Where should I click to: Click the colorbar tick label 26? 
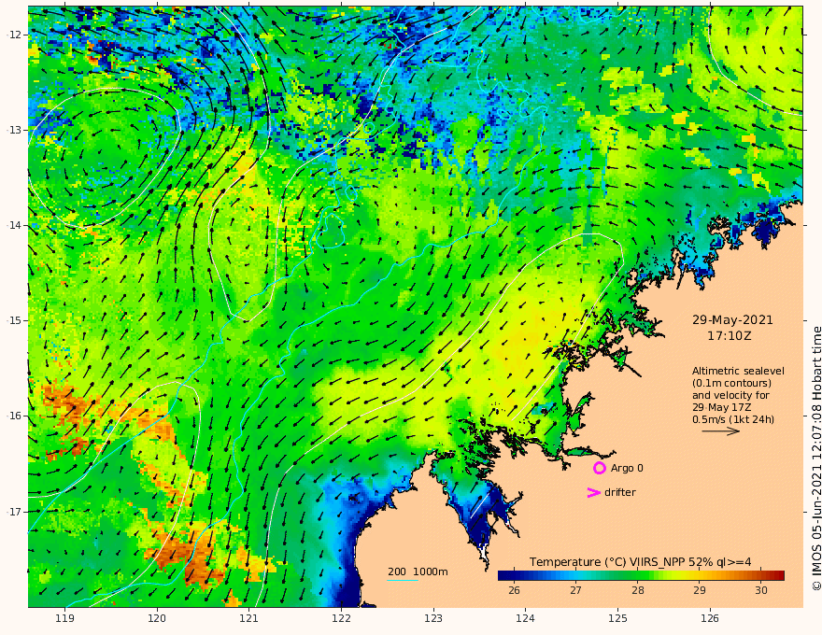pos(514,590)
